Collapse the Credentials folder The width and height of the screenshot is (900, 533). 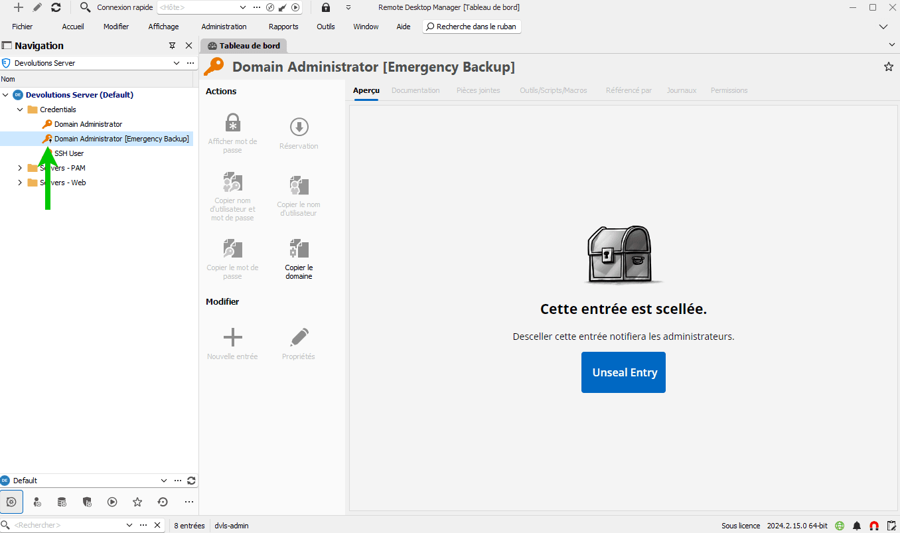[x=20, y=110]
